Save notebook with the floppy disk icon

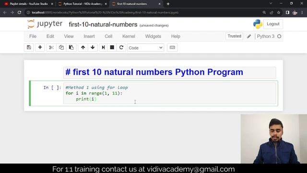29,48
